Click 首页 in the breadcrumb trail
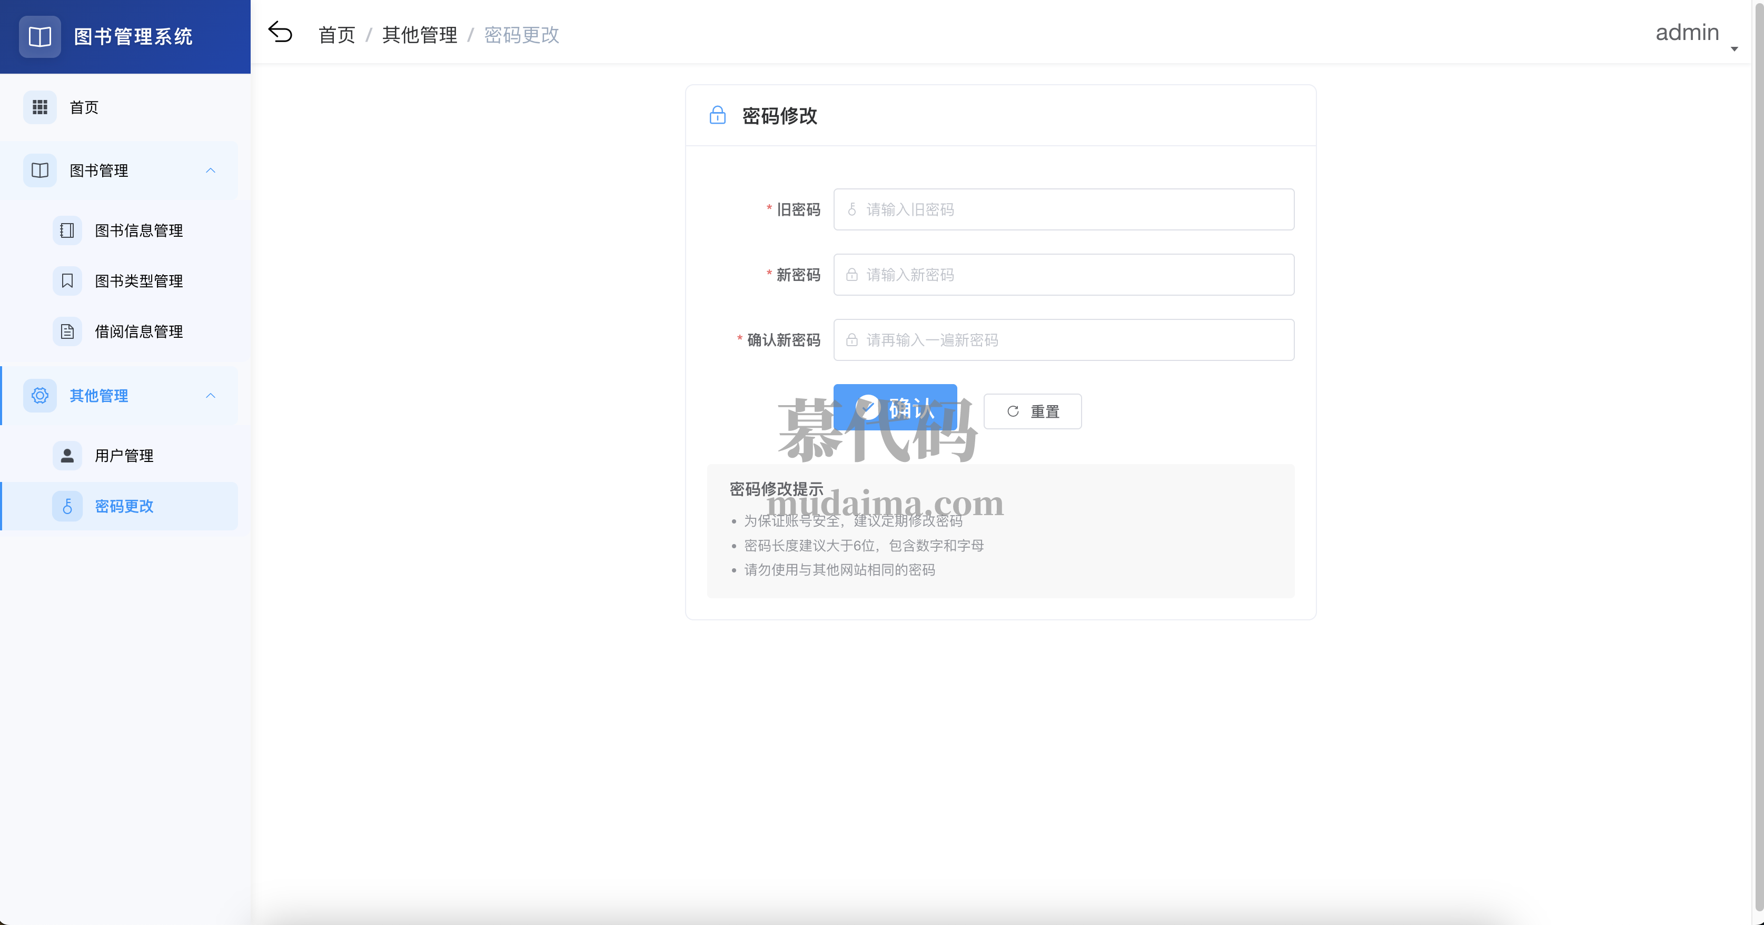The image size is (1764, 925). [336, 34]
